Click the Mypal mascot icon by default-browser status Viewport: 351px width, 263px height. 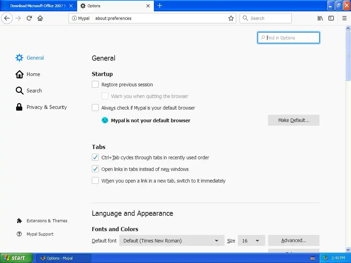(105, 120)
